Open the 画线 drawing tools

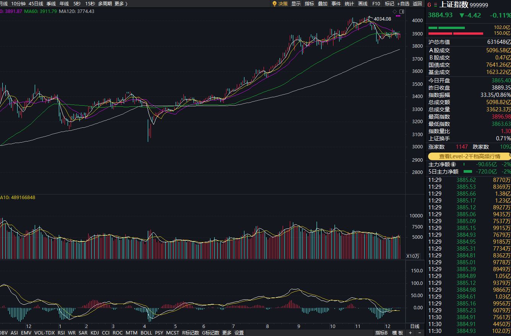362,4
